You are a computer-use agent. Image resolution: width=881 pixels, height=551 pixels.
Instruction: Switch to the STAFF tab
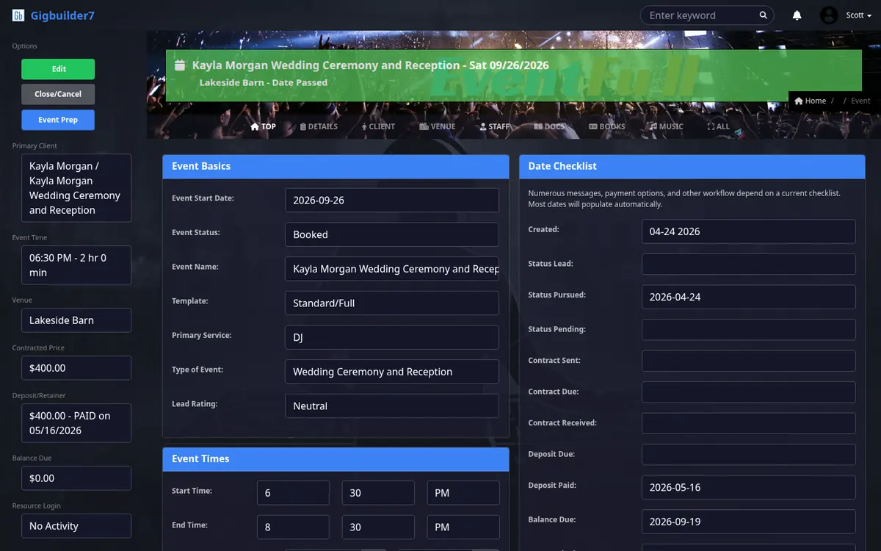click(x=495, y=126)
